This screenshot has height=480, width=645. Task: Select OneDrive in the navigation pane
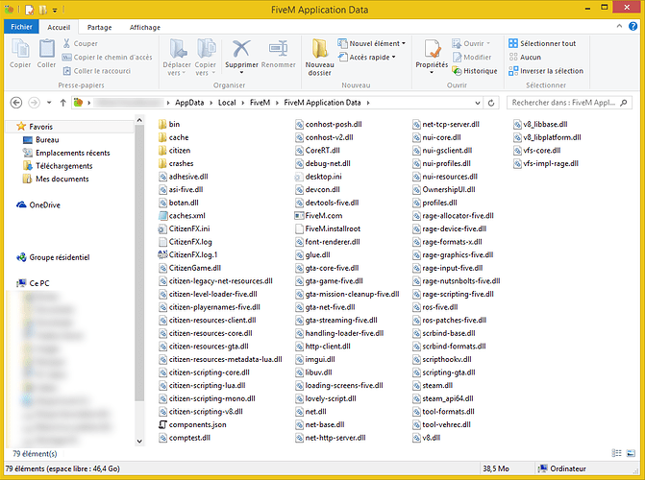37,204
